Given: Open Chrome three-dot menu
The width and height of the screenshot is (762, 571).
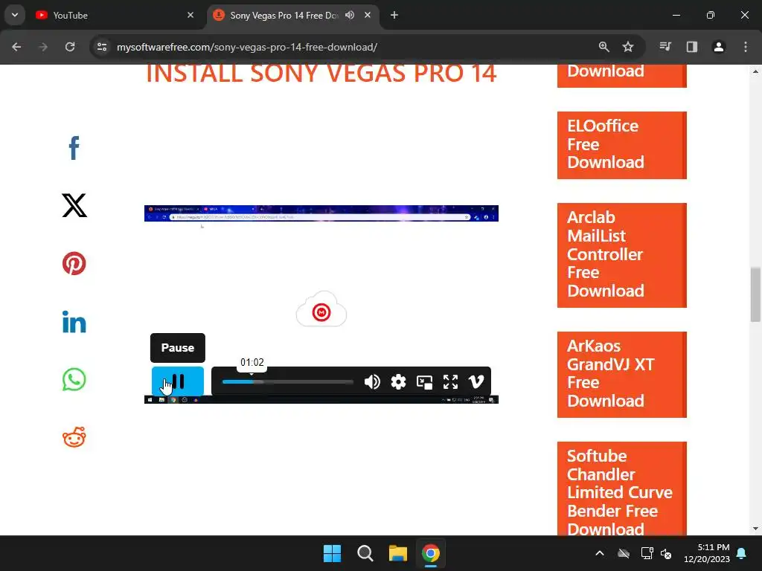Looking at the screenshot, I should point(746,47).
